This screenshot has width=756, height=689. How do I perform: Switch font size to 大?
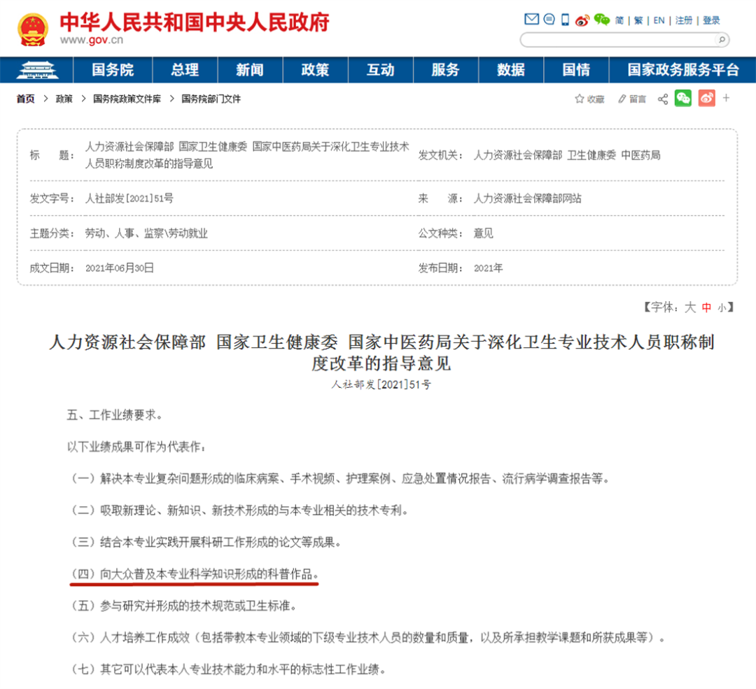coord(689,307)
